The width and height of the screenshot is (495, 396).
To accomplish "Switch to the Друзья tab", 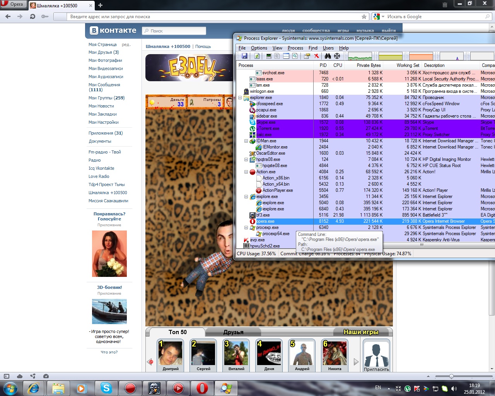I will pos(233,332).
